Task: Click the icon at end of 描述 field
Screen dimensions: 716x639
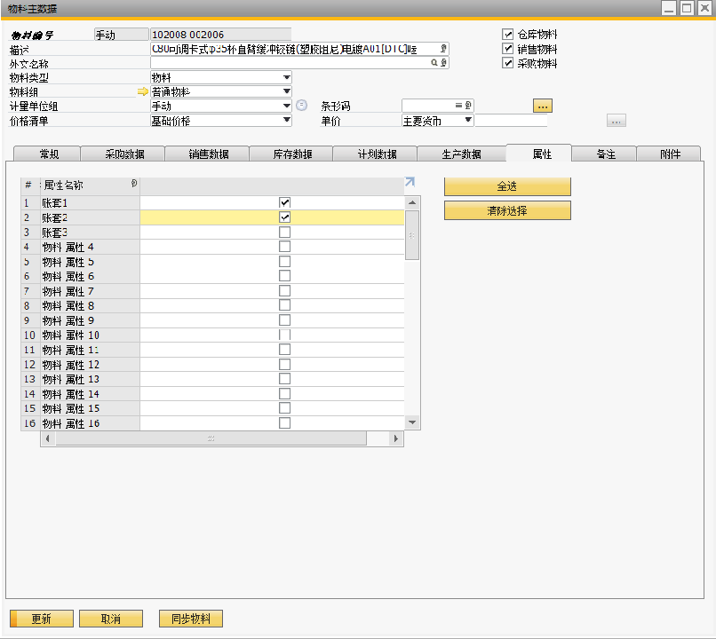Action: click(x=444, y=49)
